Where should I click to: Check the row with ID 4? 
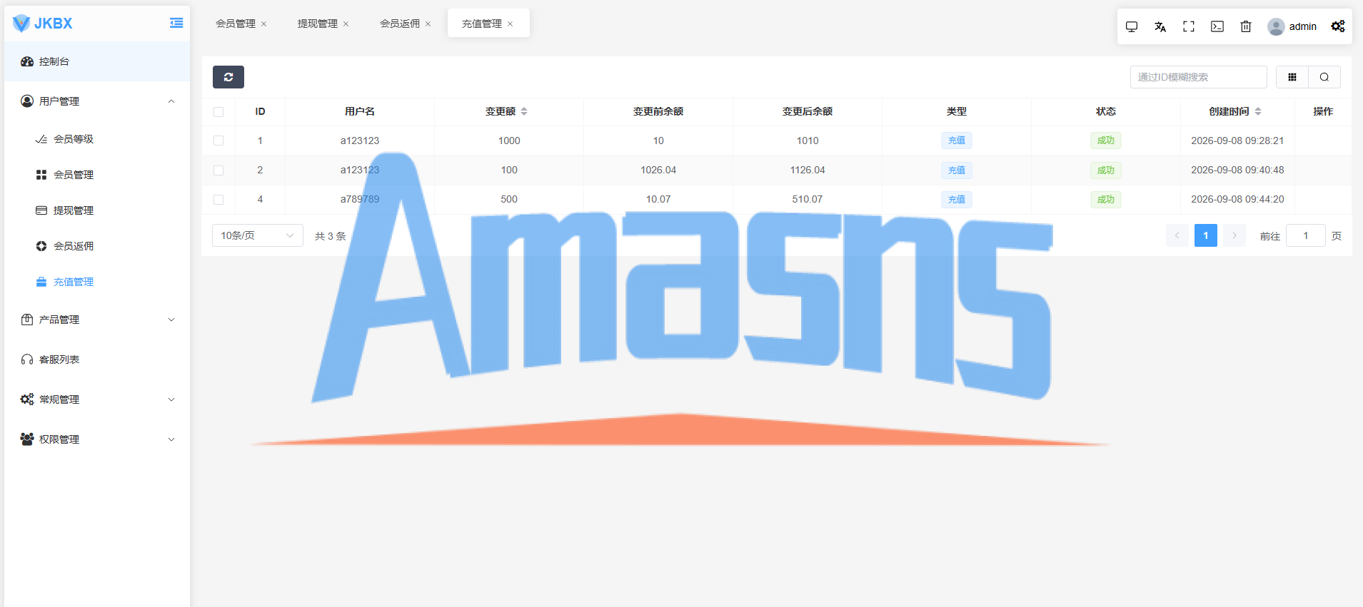[218, 200]
